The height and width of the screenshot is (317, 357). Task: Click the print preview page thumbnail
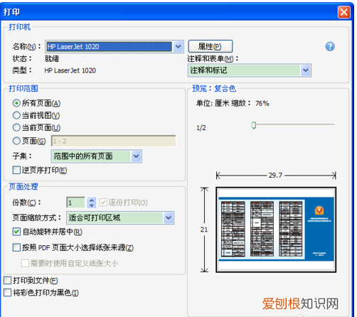click(x=276, y=230)
